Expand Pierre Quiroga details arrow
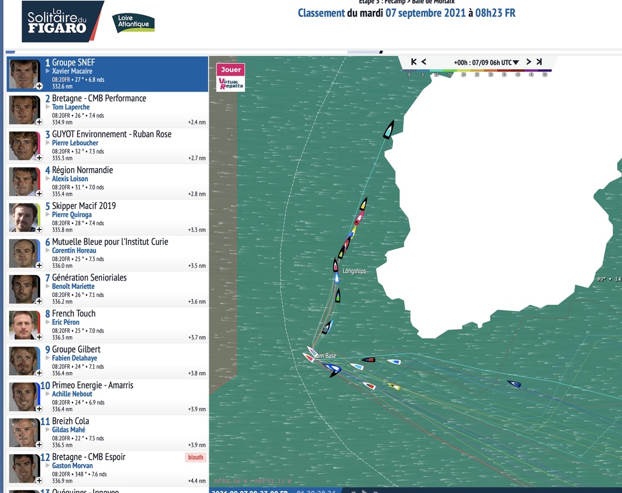 coord(47,214)
